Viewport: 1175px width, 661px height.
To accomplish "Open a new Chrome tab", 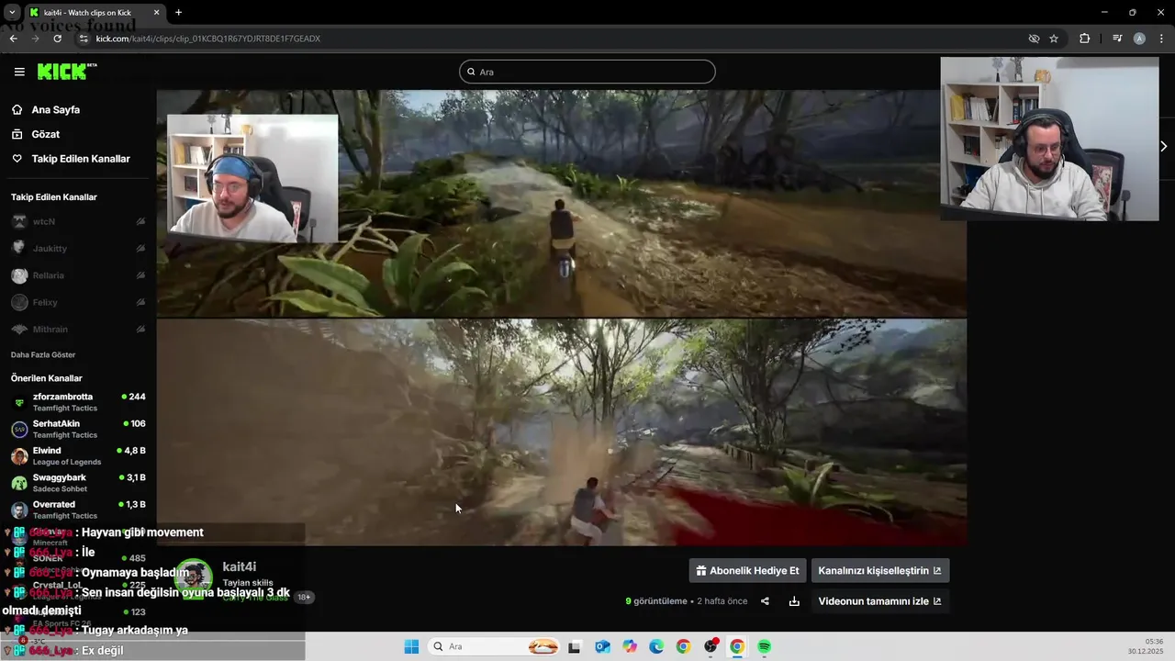I will click(178, 13).
